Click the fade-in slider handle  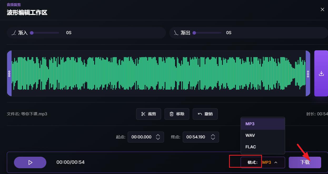(x=32, y=33)
